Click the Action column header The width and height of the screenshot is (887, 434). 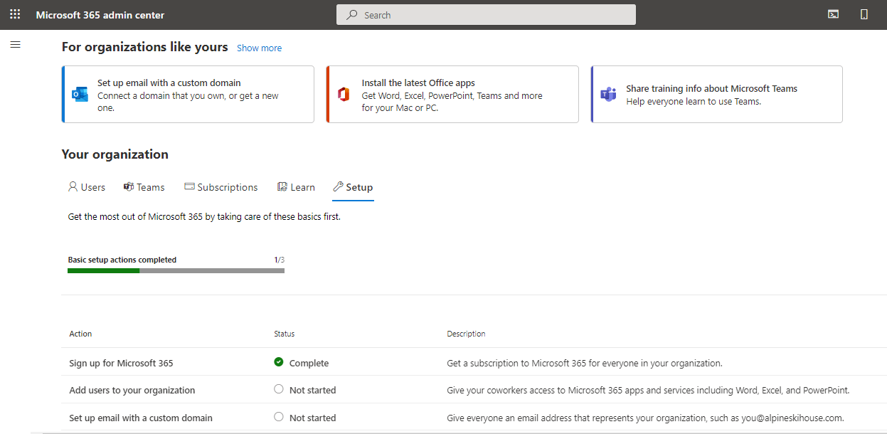(x=80, y=334)
